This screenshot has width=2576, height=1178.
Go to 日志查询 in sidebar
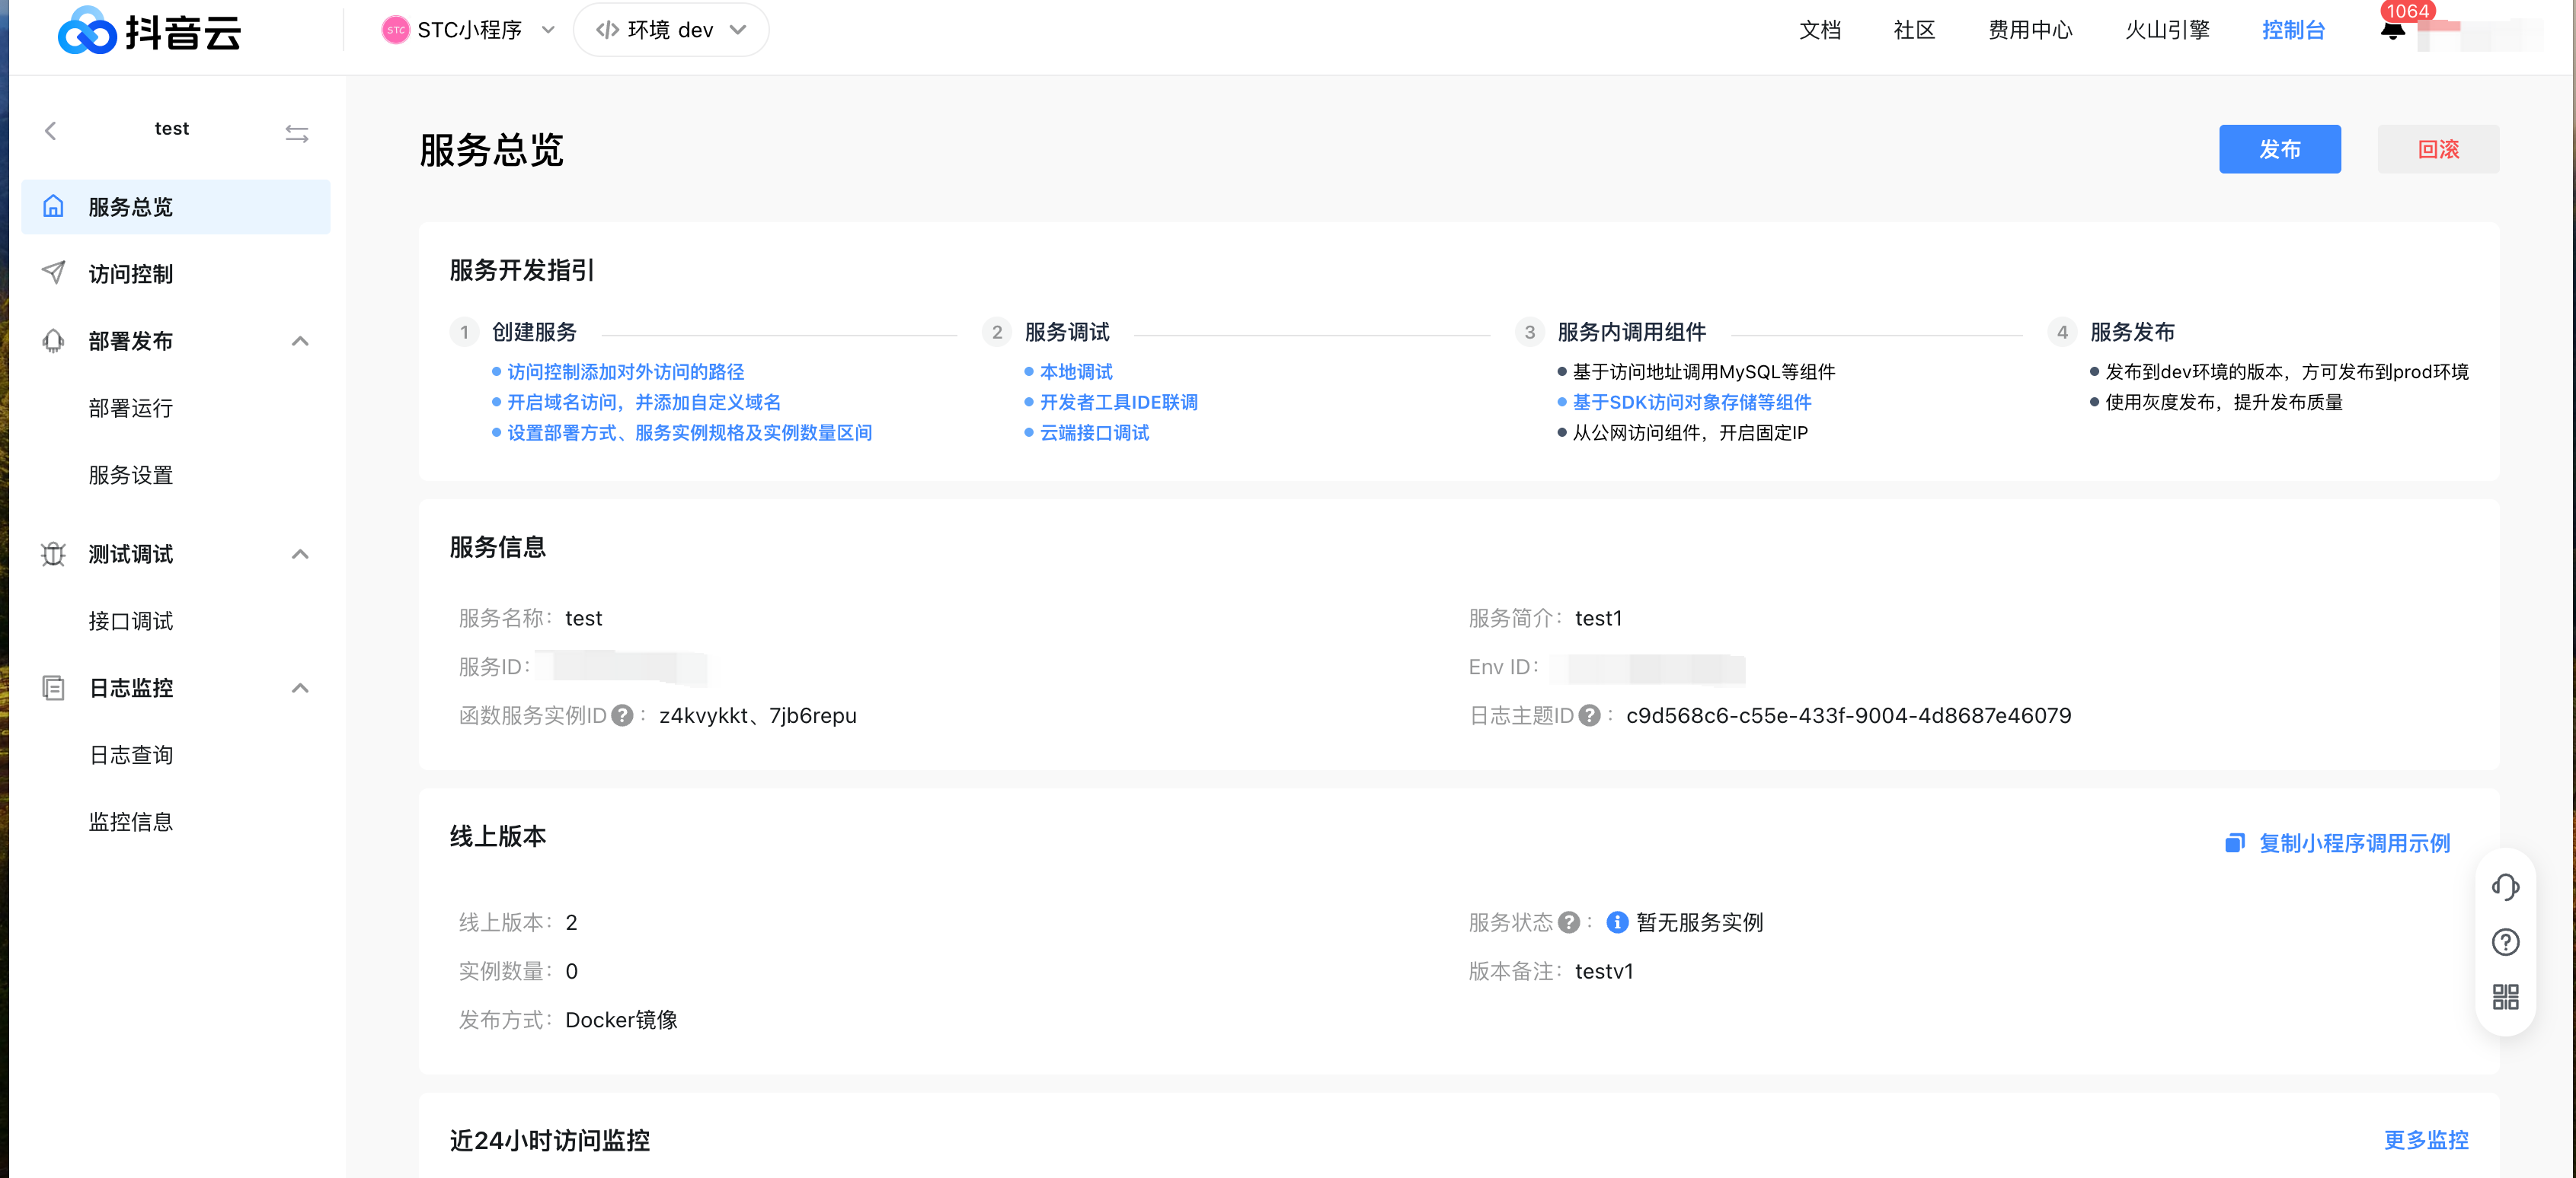[131, 754]
